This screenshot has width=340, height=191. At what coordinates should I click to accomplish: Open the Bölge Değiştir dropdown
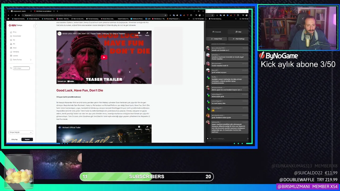pos(21,132)
